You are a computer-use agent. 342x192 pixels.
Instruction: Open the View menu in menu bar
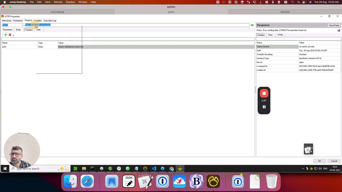(x=48, y=2)
